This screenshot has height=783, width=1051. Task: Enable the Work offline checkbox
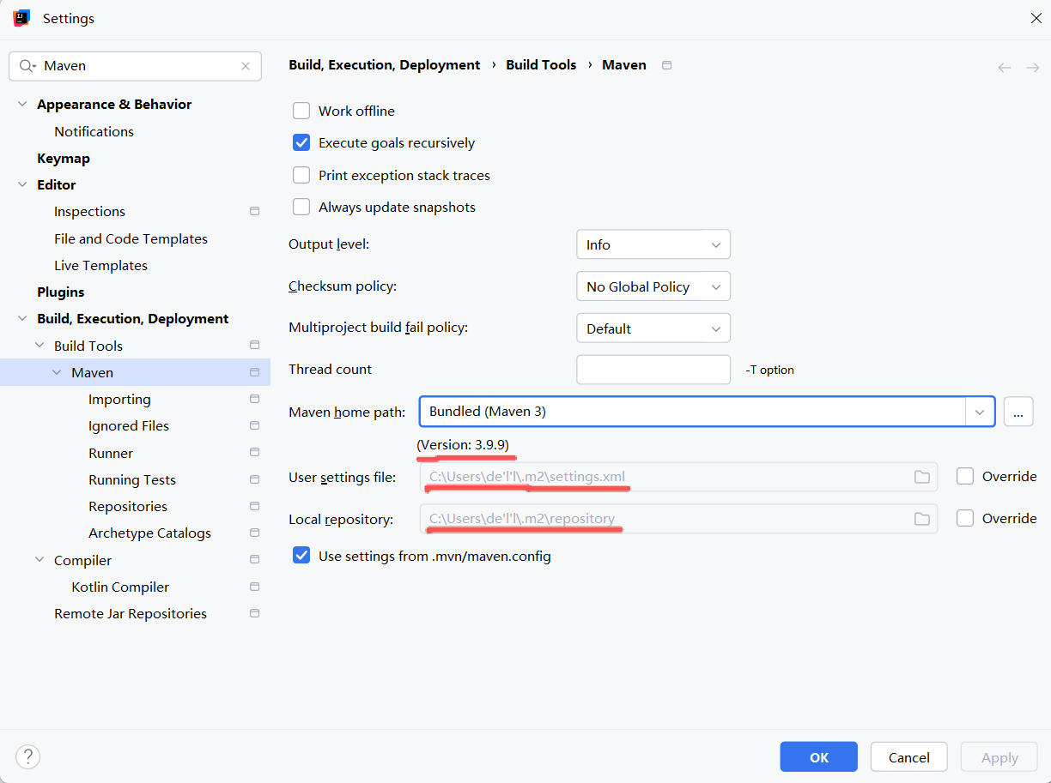click(x=301, y=111)
